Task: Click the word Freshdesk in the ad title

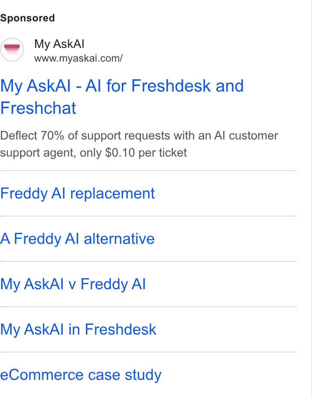Action: 171,86
